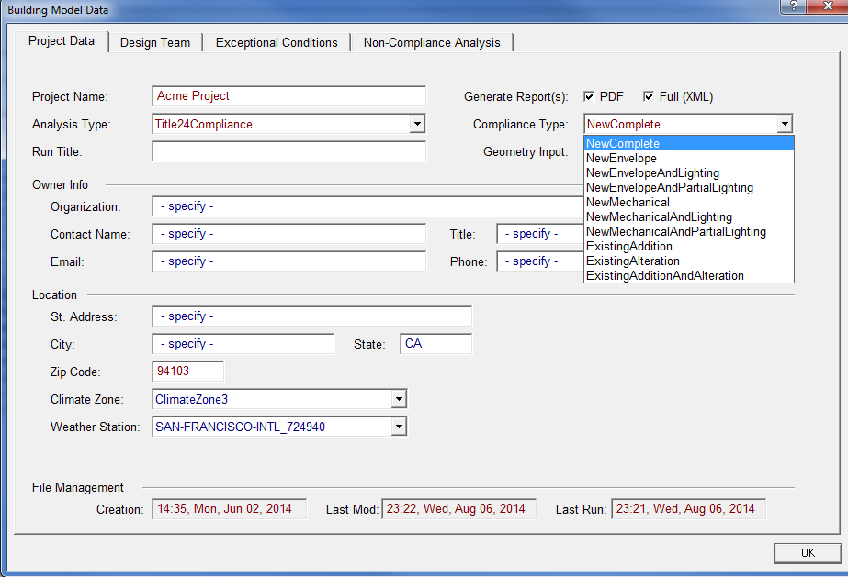Select ExistingAlteration compliance option
Image resolution: width=848 pixels, height=577 pixels.
click(x=627, y=261)
